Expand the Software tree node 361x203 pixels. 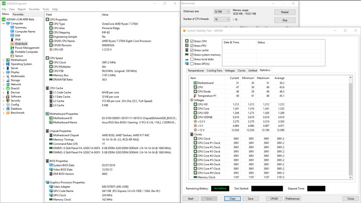point(4,97)
